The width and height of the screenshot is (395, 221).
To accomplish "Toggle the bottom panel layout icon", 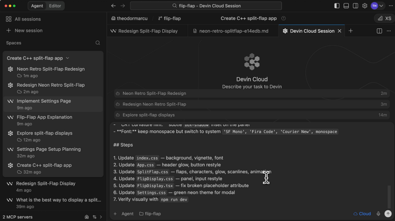I will pyautogui.click(x=346, y=6).
